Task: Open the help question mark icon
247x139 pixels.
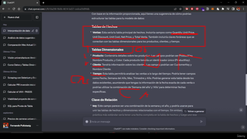Action: [x=243, y=127]
